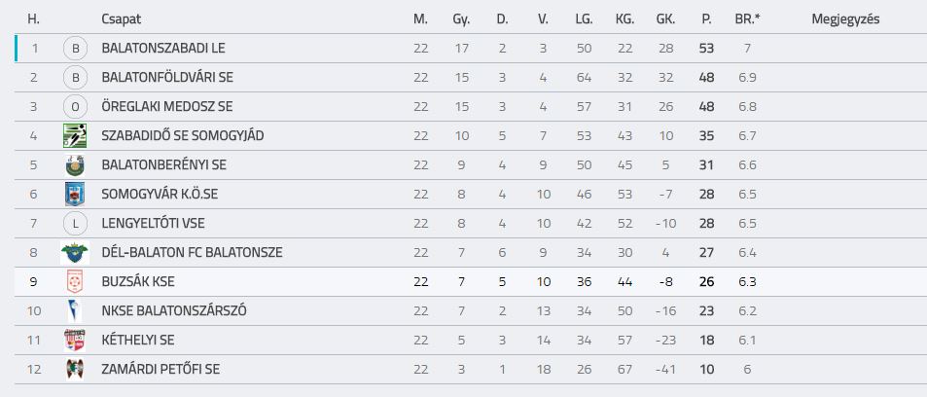
Task: Click the NKSE Balatonszárszó crest
Action: [x=75, y=310]
